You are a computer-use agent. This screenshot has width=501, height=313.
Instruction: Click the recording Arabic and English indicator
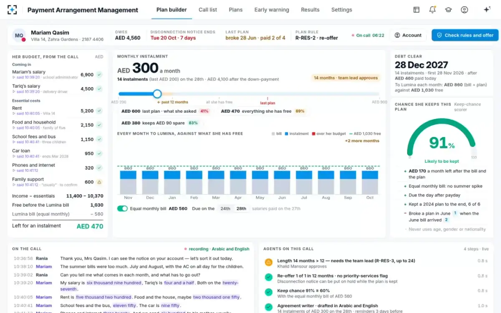point(217,249)
